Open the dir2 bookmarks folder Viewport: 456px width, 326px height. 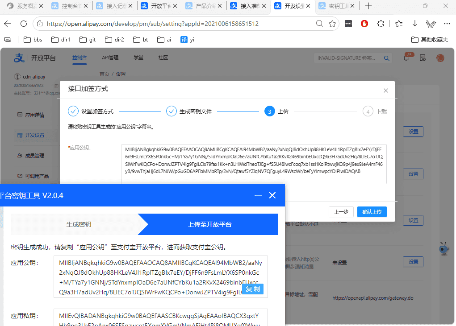[115, 40]
